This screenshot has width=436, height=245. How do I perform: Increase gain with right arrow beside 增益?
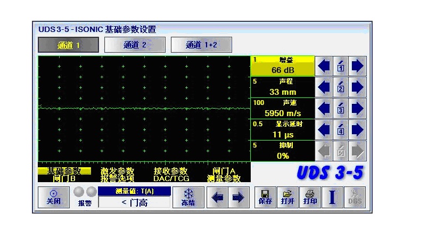click(358, 66)
